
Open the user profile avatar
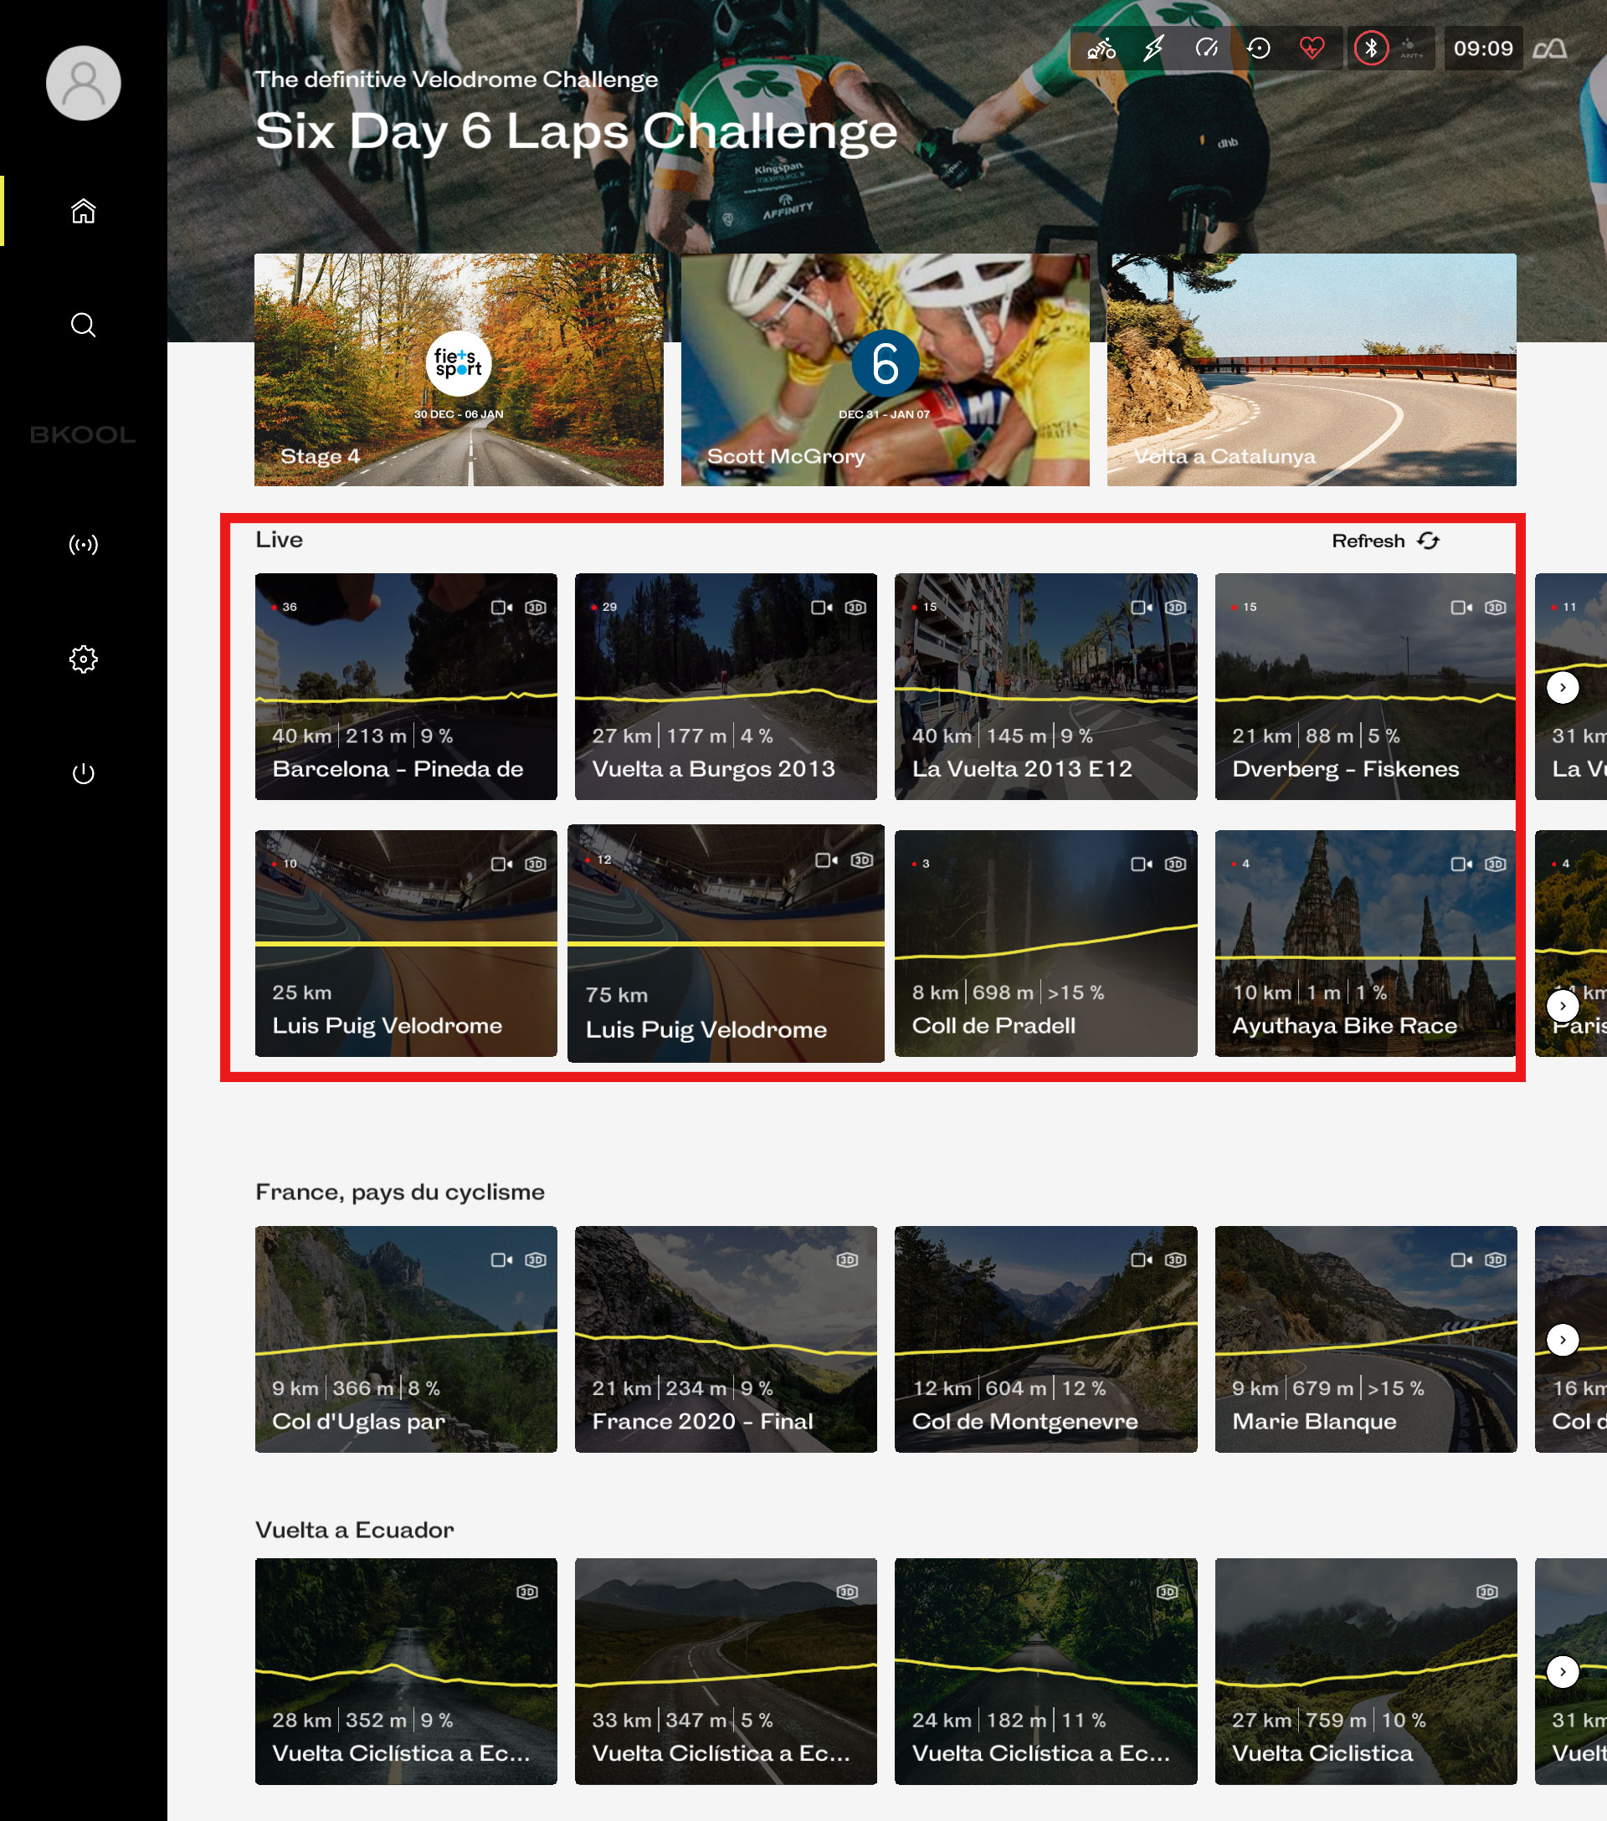pyautogui.click(x=83, y=83)
